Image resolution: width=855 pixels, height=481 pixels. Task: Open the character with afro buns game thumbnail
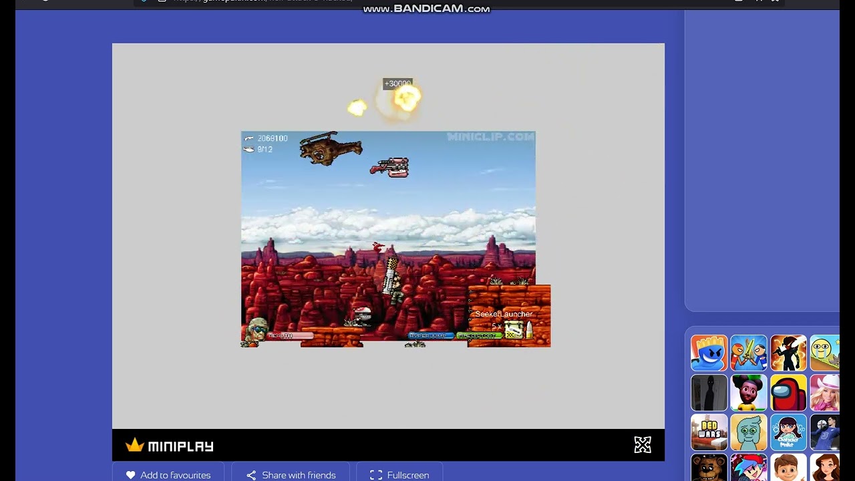[x=749, y=393]
